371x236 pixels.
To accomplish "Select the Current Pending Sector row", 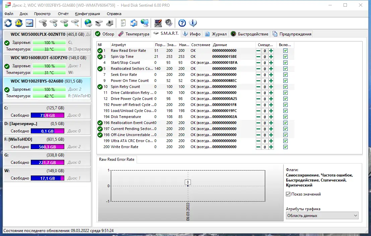I will (196, 129).
